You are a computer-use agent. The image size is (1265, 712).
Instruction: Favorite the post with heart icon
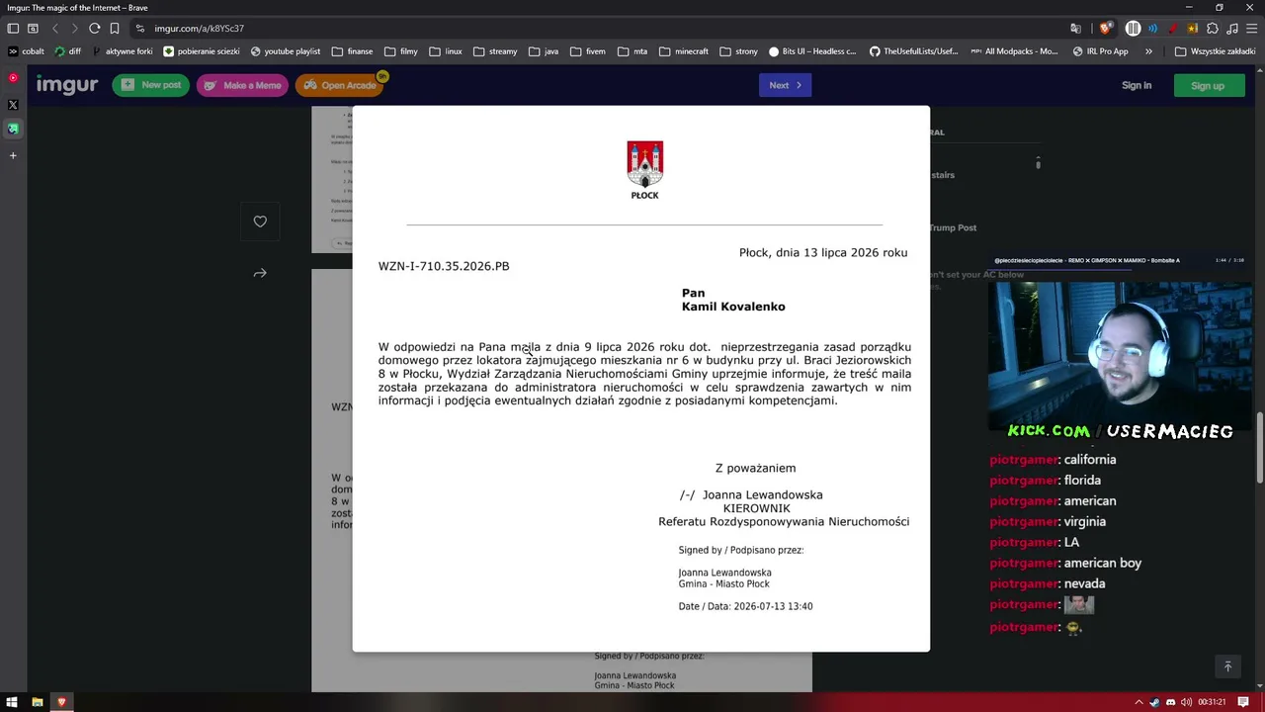pos(260,222)
